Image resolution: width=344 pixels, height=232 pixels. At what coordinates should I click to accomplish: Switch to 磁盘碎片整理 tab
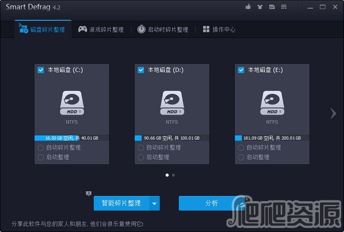pyautogui.click(x=43, y=29)
